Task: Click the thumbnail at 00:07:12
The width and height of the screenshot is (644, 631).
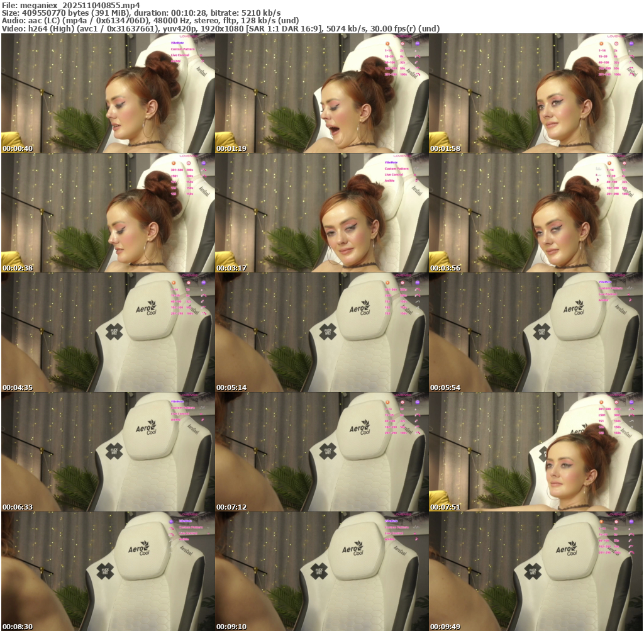Action: pyautogui.click(x=322, y=452)
